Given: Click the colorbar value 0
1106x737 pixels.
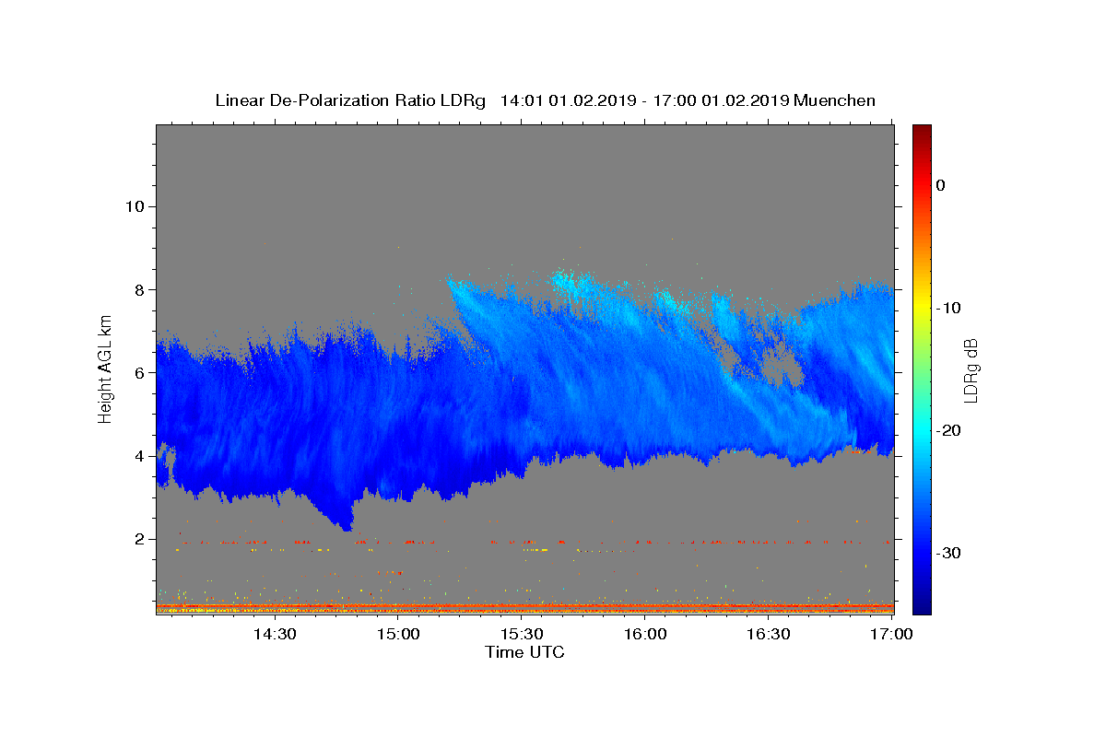Looking at the screenshot, I should pyautogui.click(x=941, y=185).
